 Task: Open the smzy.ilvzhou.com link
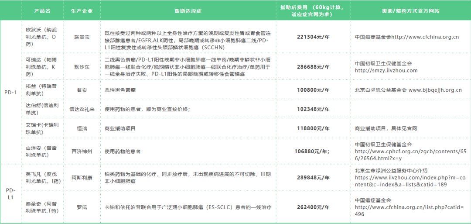point(386,70)
